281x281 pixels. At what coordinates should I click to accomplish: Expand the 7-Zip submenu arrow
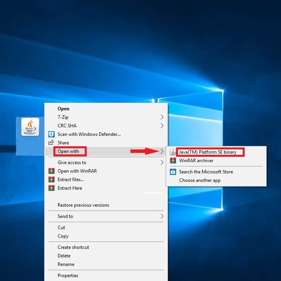162,117
